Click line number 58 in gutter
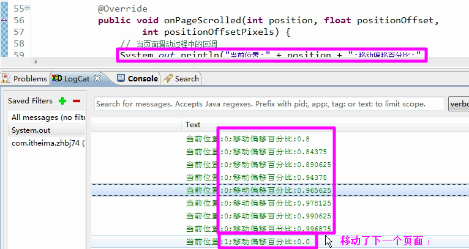Viewport: 469px width, 249px height. [19, 43]
